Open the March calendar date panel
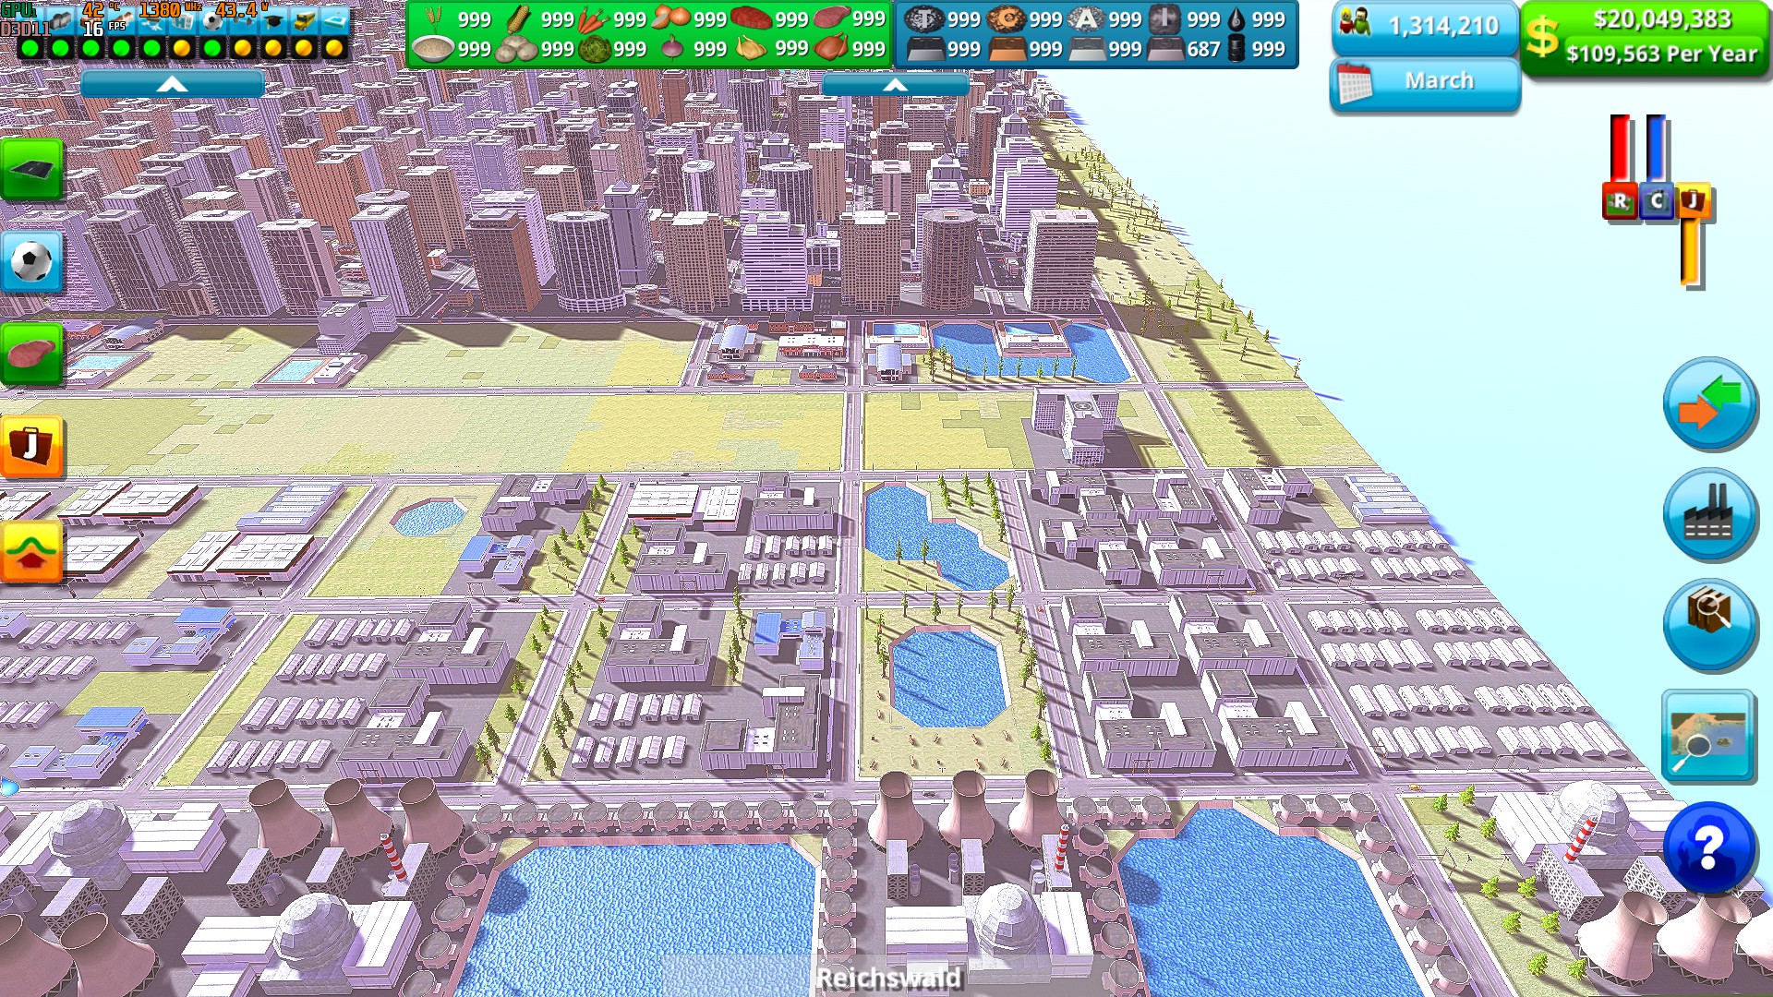The height and width of the screenshot is (997, 1773). (x=1425, y=82)
